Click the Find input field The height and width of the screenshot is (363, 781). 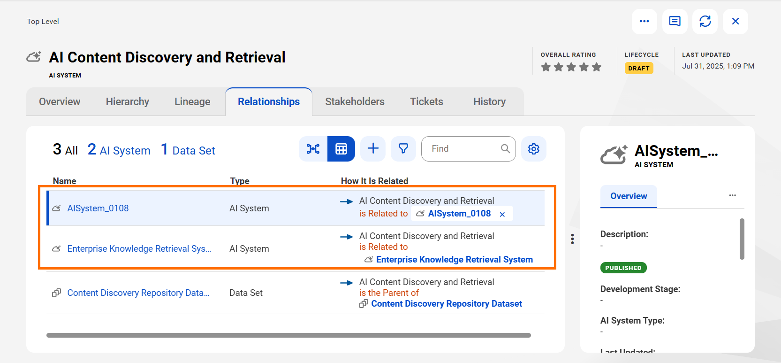coord(468,149)
